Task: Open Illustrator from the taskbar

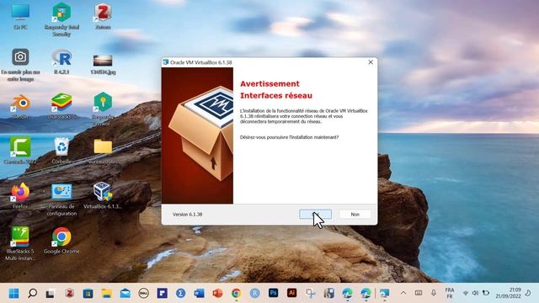Action: [292, 293]
